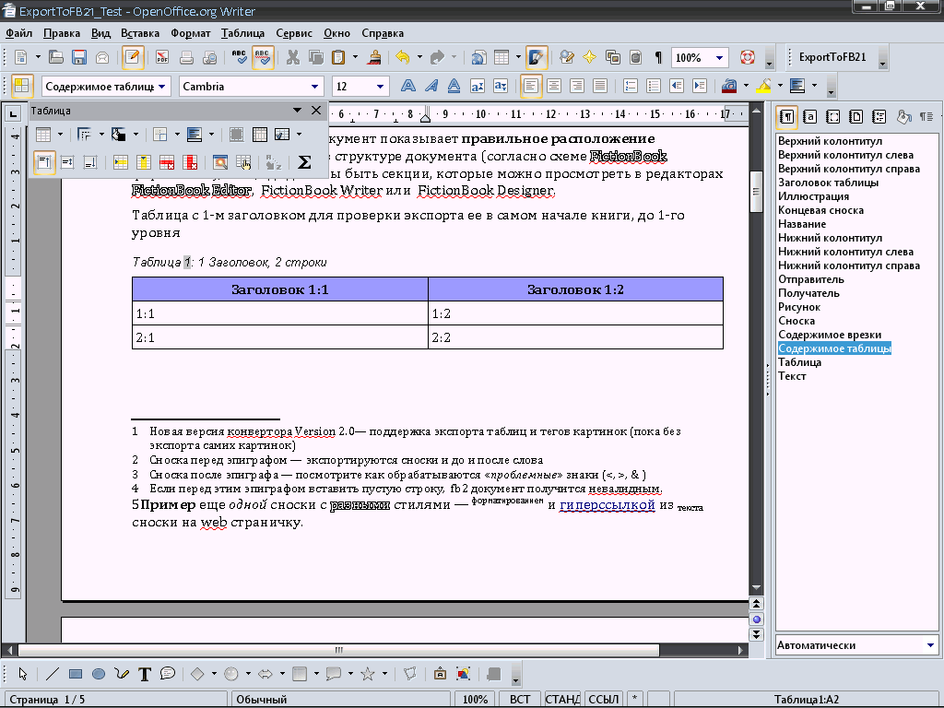Toggle nonprinting characters pilcrow button
The width and height of the screenshot is (944, 708).
[x=657, y=57]
